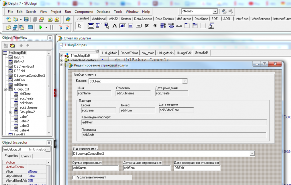
Task: Select the arrow pointer tool in palette
Action: click(80, 26)
